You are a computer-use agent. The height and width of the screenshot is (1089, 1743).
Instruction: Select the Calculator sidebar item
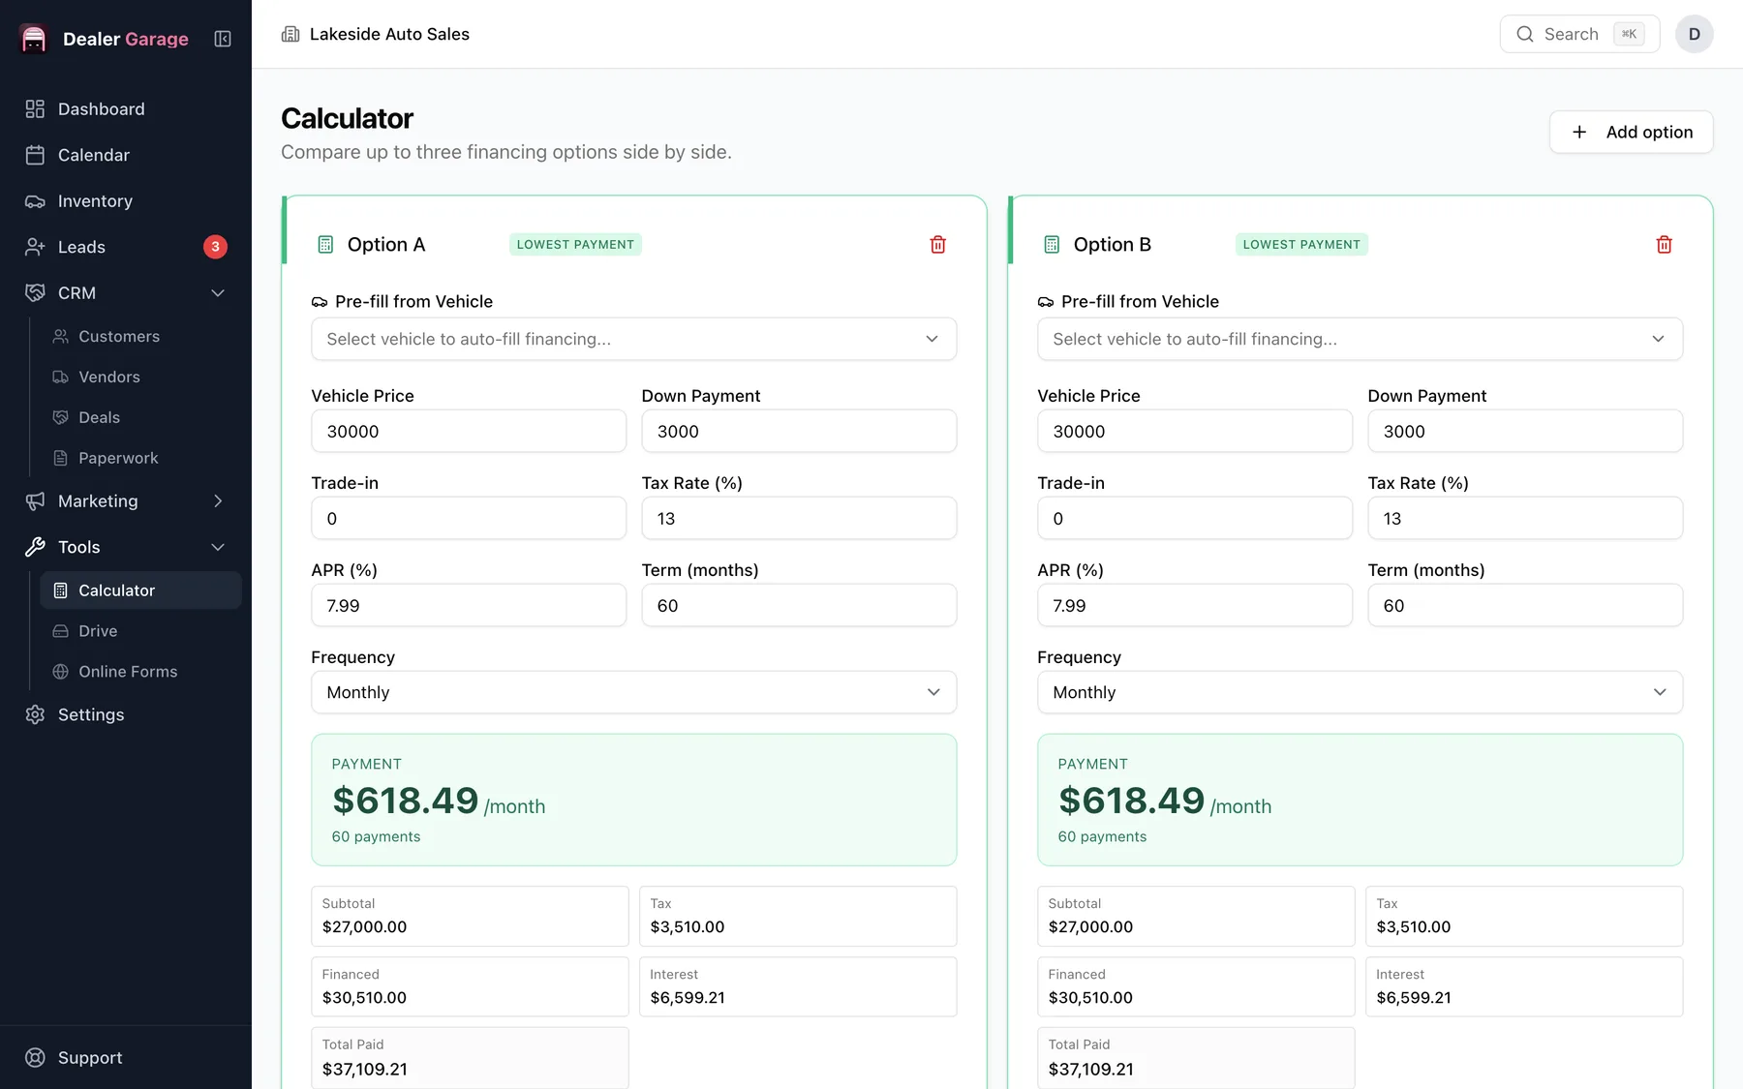click(x=141, y=590)
